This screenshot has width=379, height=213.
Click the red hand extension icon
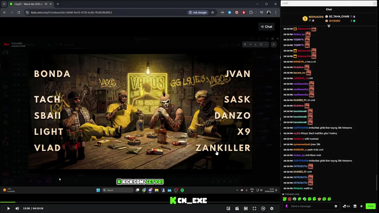(x=244, y=12)
